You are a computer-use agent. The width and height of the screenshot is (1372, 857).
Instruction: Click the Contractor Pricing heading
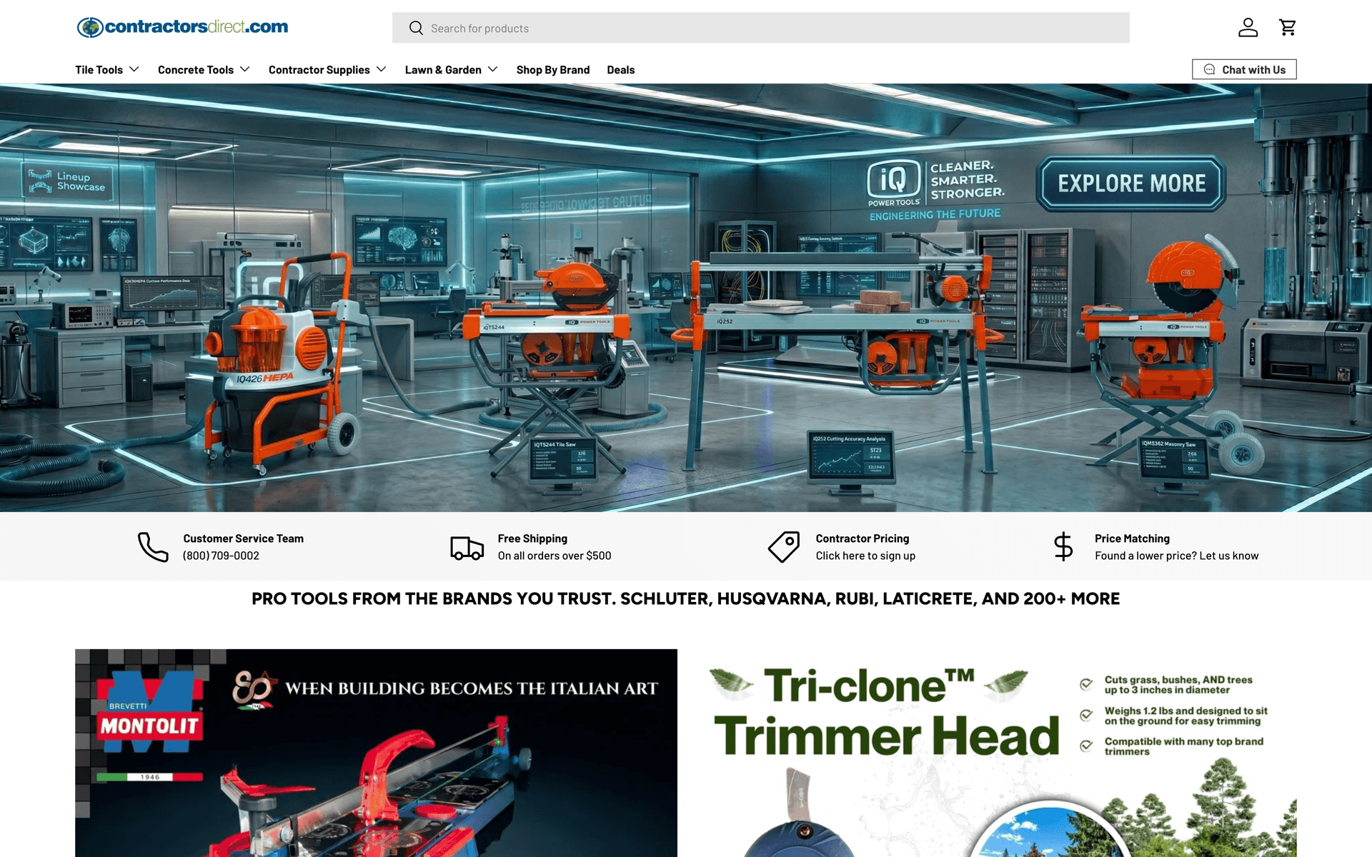pyautogui.click(x=863, y=538)
